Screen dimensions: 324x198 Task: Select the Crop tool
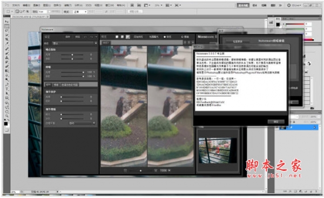pos(7,39)
